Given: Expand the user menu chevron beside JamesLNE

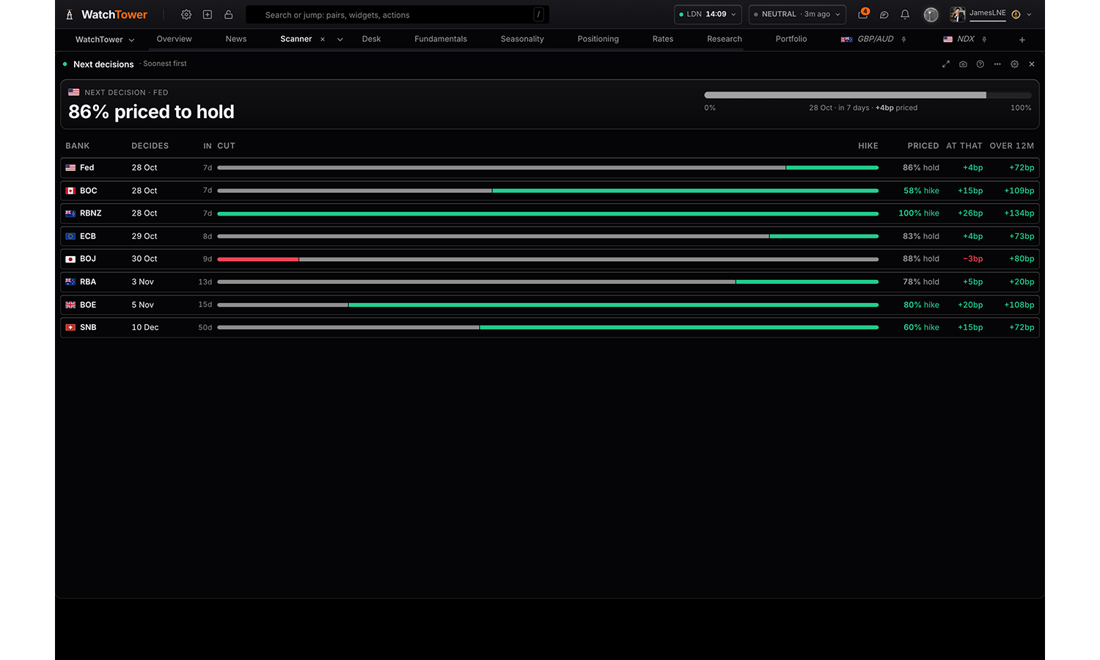Looking at the screenshot, I should point(1030,15).
